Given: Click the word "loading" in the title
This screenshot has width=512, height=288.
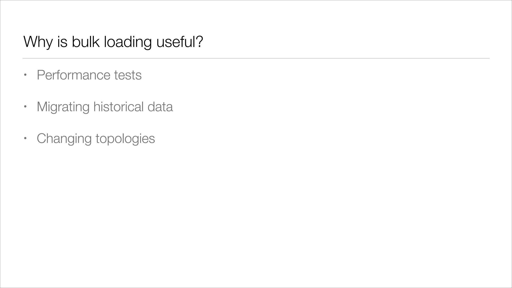Looking at the screenshot, I should coord(127,42).
